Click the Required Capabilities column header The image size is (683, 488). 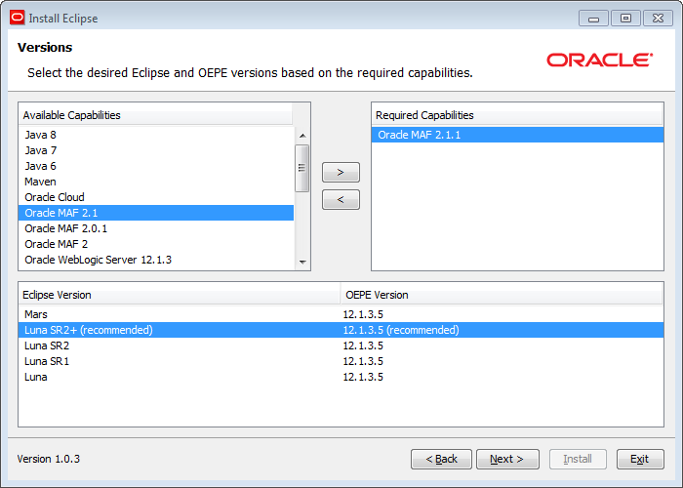pyautogui.click(x=517, y=115)
